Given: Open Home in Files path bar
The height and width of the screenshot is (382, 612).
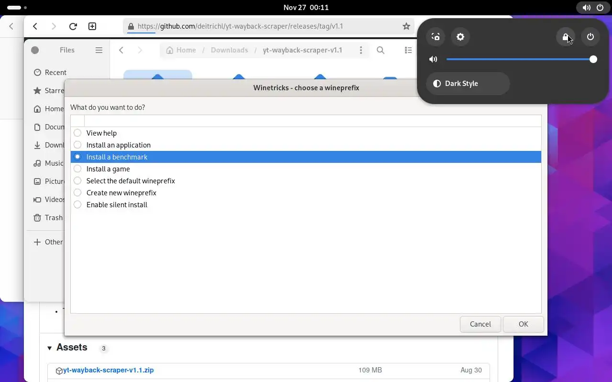Looking at the screenshot, I should [181, 50].
